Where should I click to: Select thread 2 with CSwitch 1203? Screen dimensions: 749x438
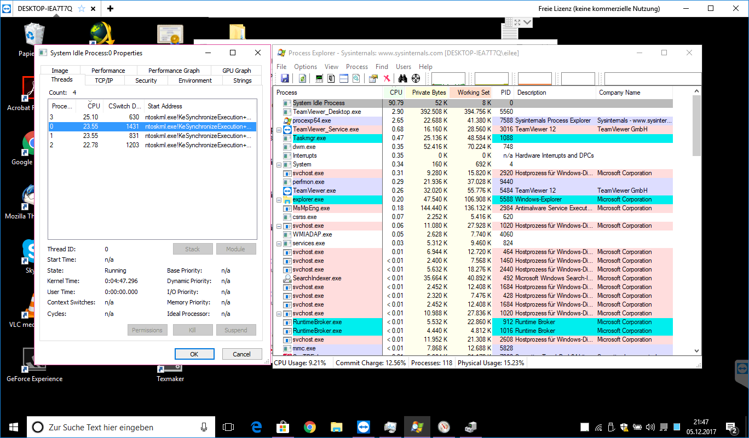152,145
